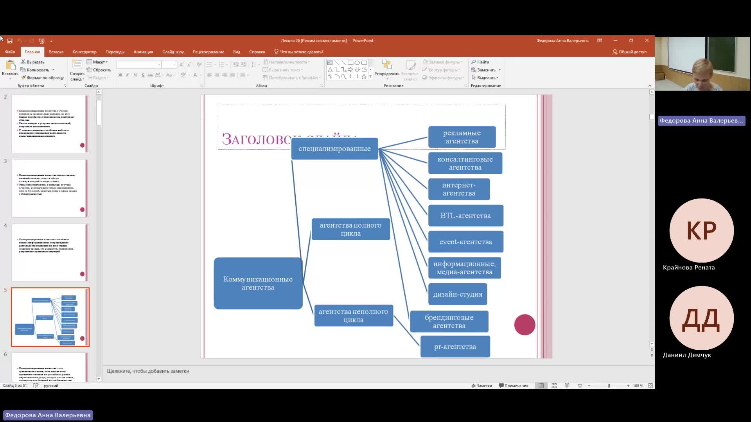751x422 pixels.
Task: Select the straight line shape in the gallery
Action: pos(337,63)
